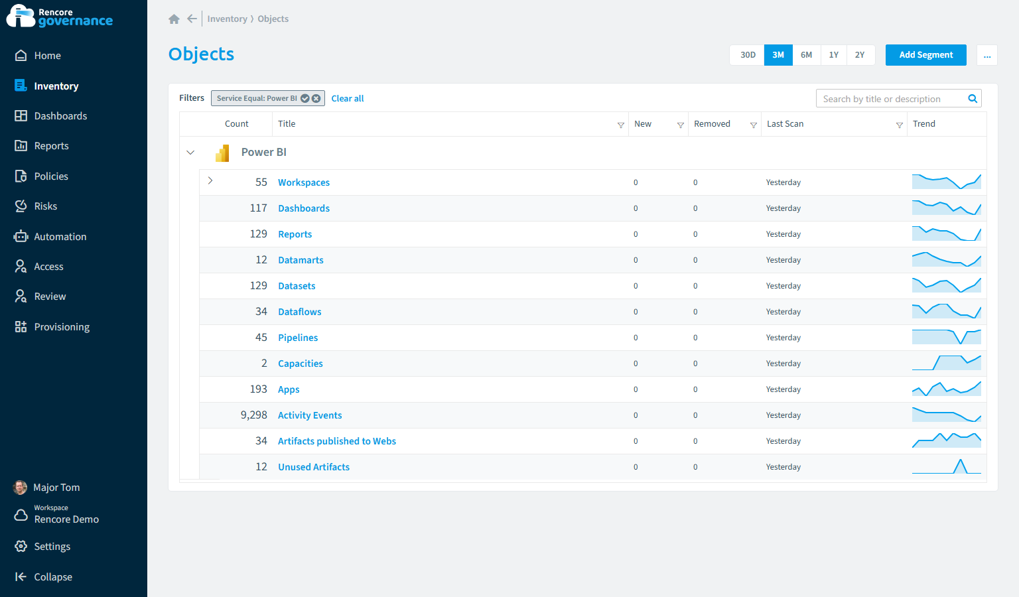Click the search magnifier icon

(x=973, y=99)
